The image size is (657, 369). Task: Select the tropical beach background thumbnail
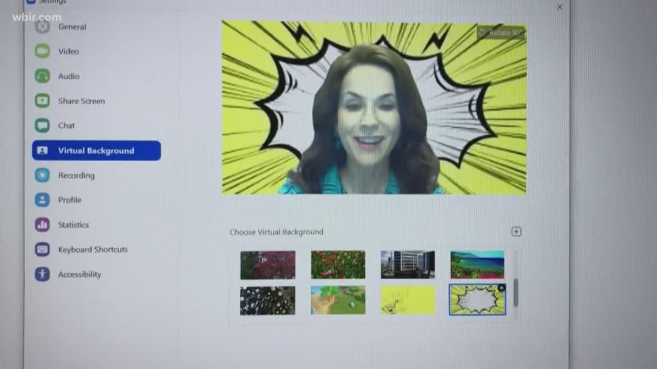pos(477,265)
